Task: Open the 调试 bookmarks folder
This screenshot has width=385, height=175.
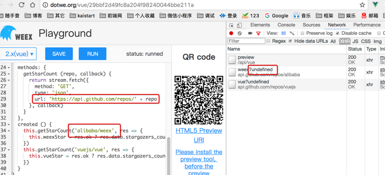Action: pos(206,16)
